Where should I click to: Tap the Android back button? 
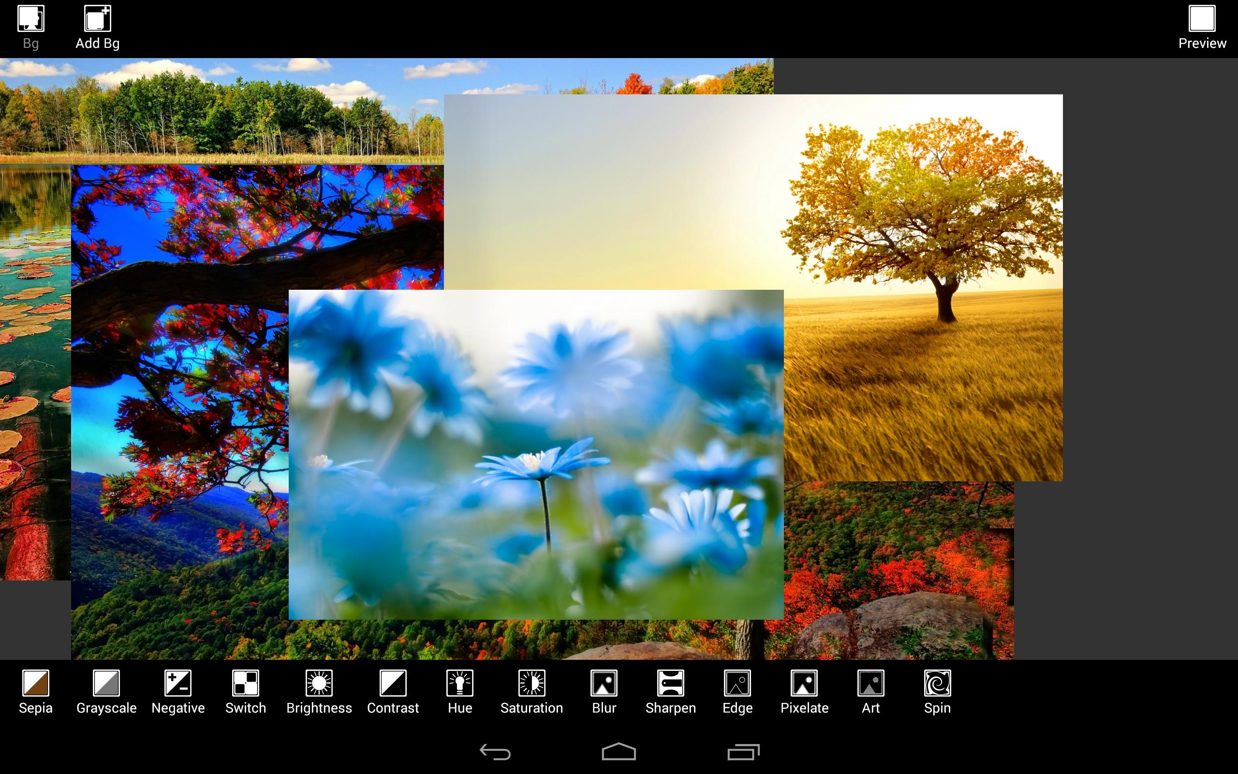[x=495, y=752]
